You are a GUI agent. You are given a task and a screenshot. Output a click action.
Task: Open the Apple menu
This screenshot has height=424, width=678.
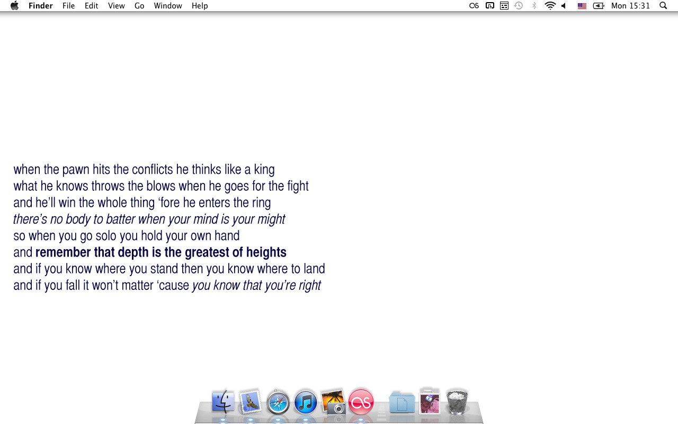point(14,6)
